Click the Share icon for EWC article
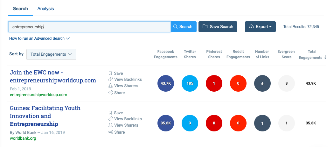Screen dimensions: 334x147 click(110, 93)
